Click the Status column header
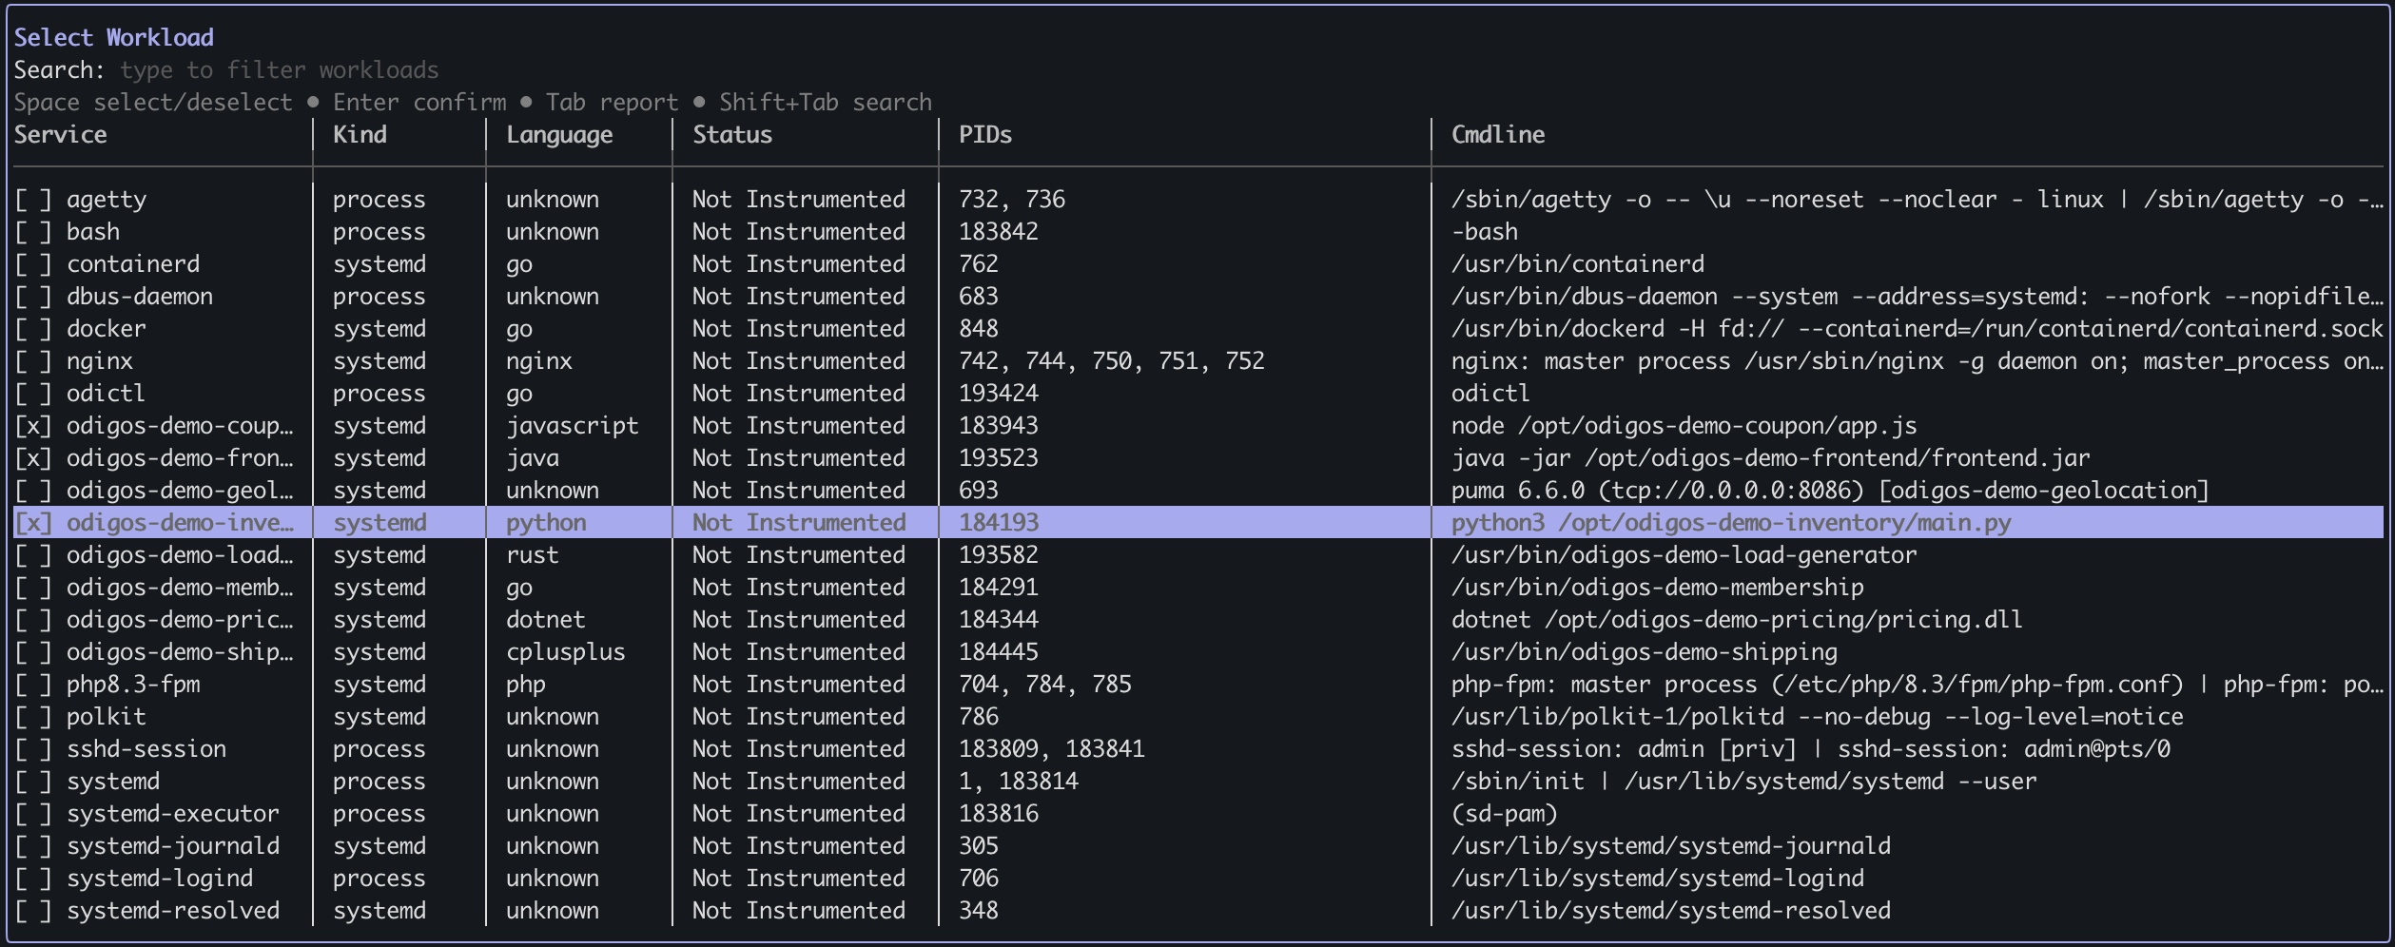This screenshot has height=947, width=2395. click(732, 135)
